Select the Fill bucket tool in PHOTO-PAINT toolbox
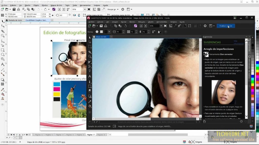 tap(90, 106)
